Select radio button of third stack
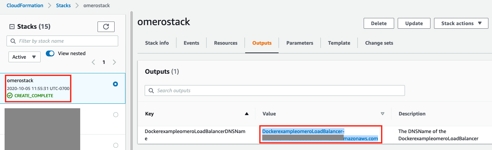The image size is (492, 150). 115,145
